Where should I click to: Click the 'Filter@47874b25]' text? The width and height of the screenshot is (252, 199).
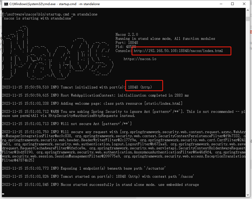coord(18,160)
